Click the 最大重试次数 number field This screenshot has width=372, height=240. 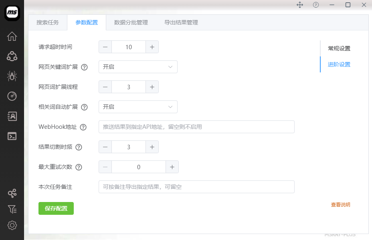(x=139, y=167)
